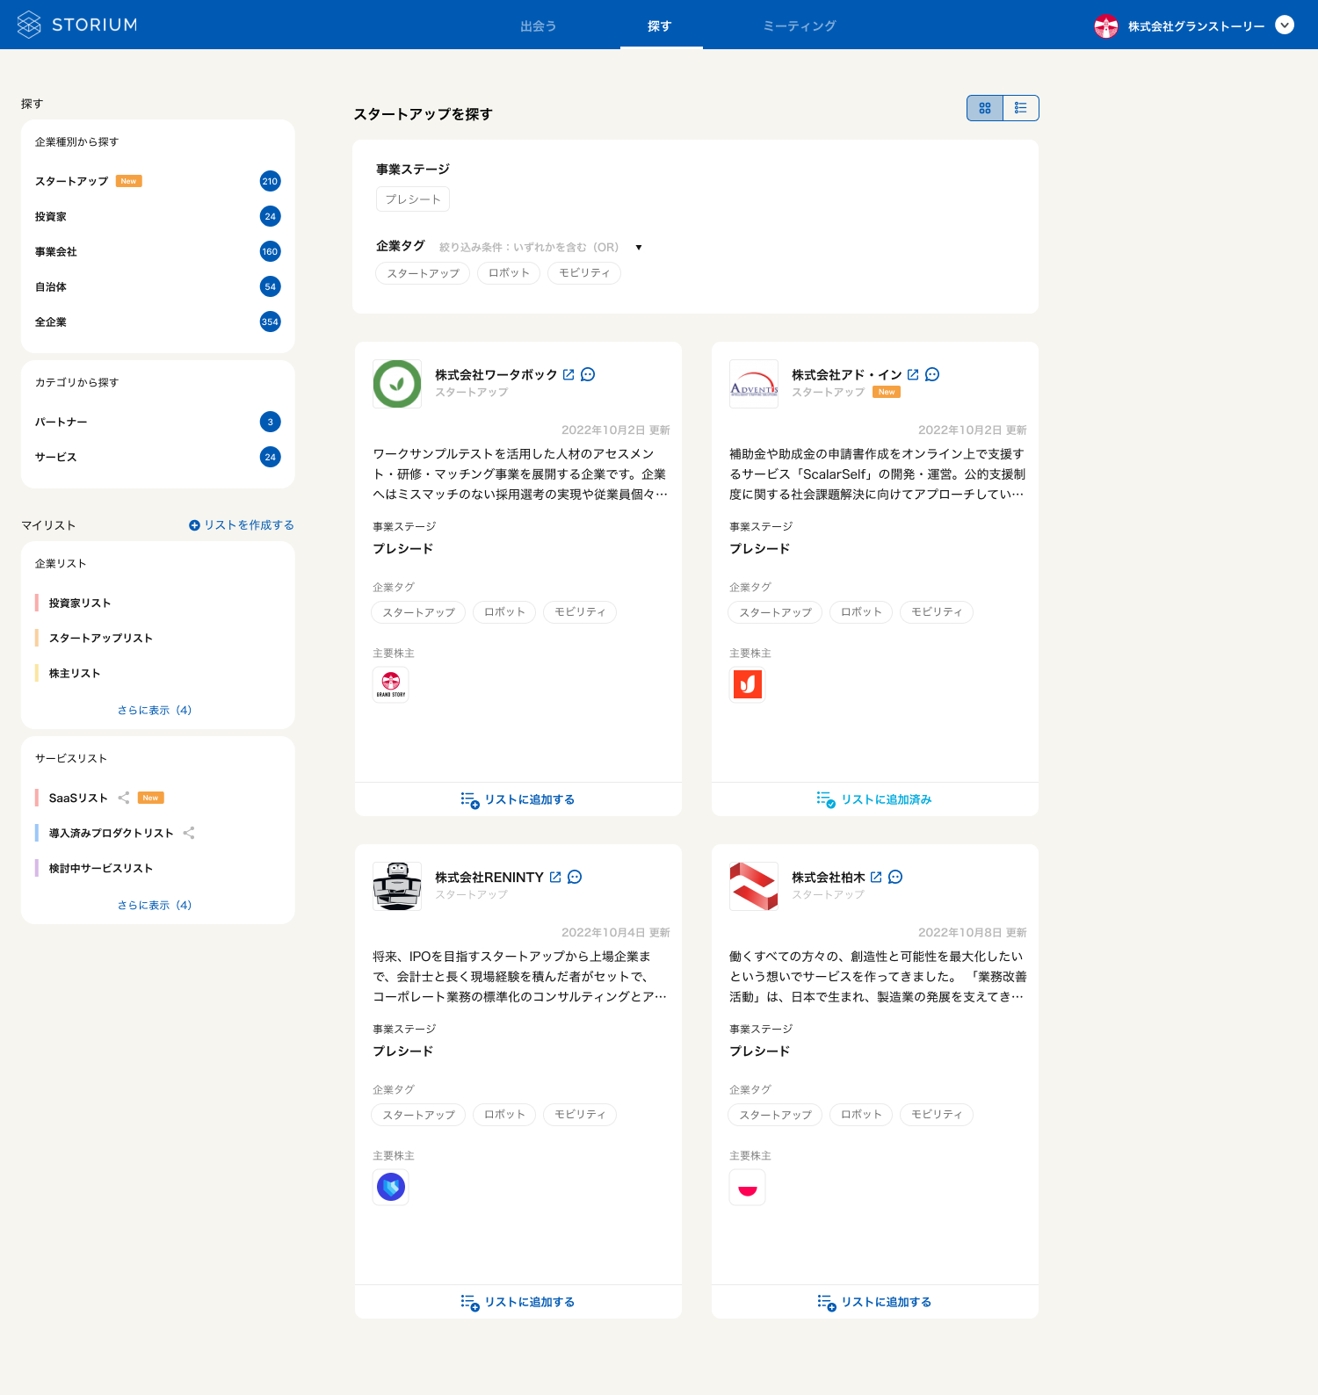Open 株式会社ワータボック company name
The height and width of the screenshot is (1395, 1318).
coord(496,374)
